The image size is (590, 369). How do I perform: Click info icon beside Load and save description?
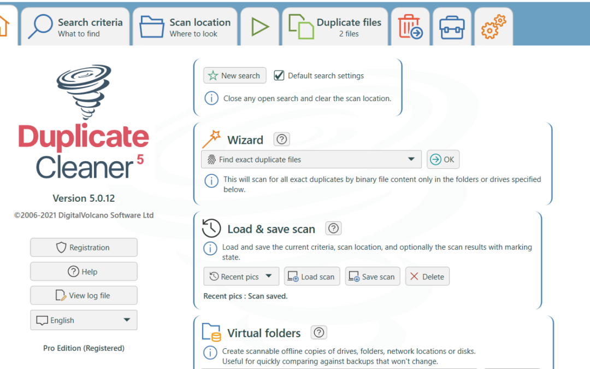click(x=210, y=249)
